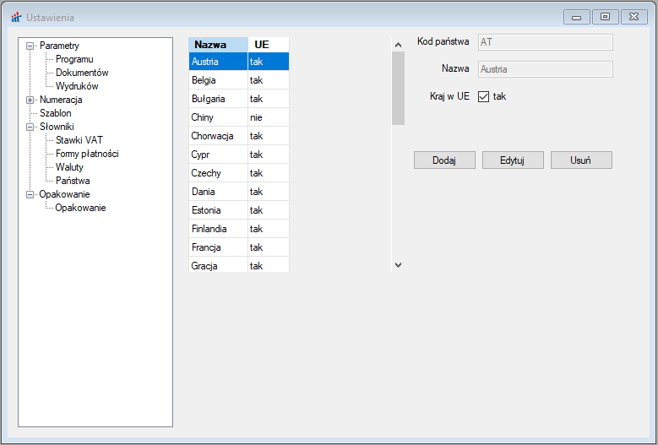Screen dimensions: 658x445
Task: Select the Estonia row
Action: 239,209
